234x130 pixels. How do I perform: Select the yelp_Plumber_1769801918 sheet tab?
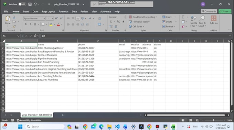click(x=37, y=115)
